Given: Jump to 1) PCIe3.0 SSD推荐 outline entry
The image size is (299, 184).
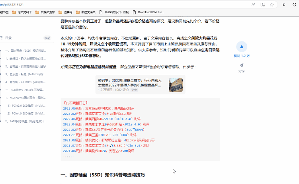Looking at the screenshot, I should [27, 106].
